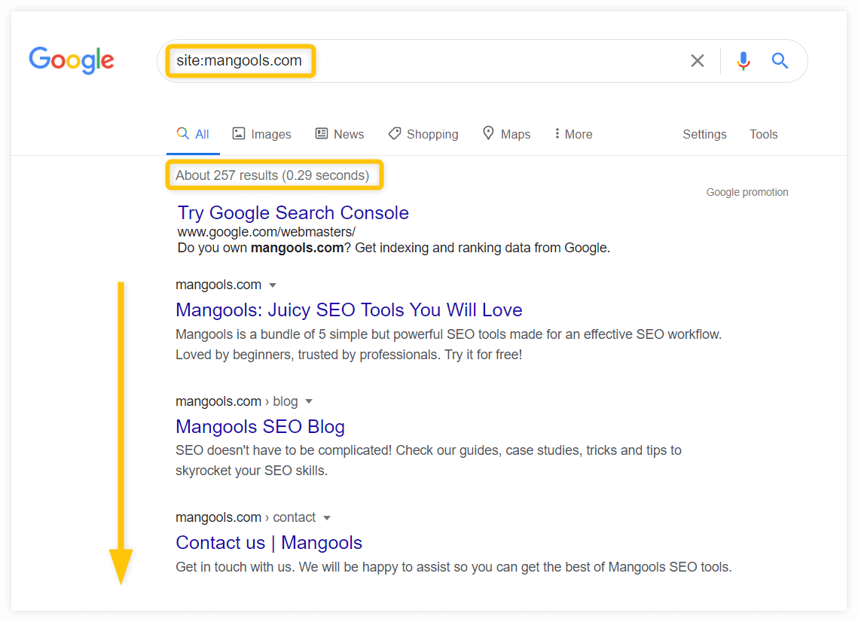858x622 pixels.
Task: Switch to the Images tab
Action: [262, 134]
